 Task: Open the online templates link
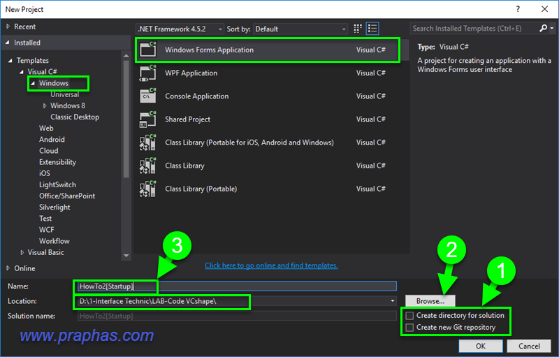[x=271, y=265]
